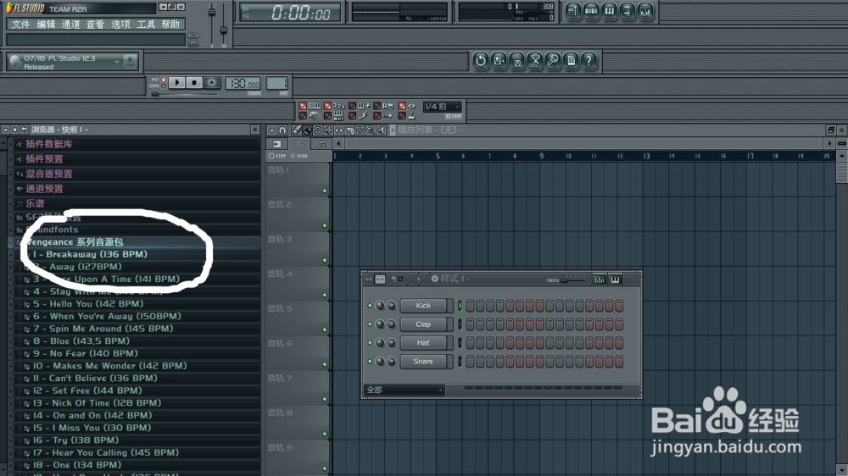This screenshot has height=476, width=848.
Task: Select the zoom tool in playlist toolbar
Action: [x=371, y=130]
